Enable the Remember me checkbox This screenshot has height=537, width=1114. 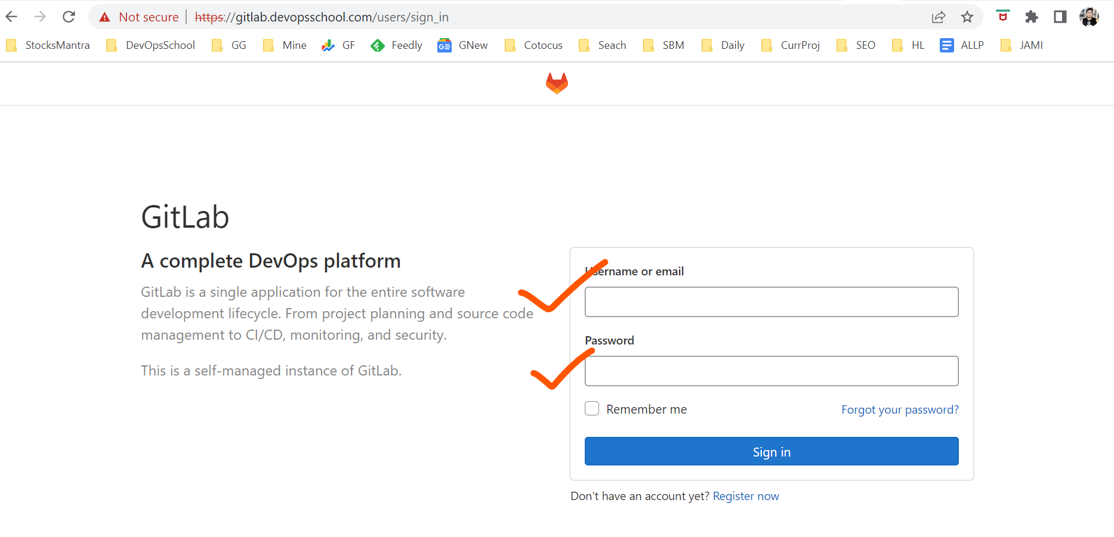[x=592, y=409]
